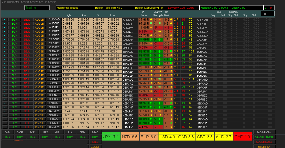285x148 pixels.
Task: Click the tilde icon beside EURGBP
Action: 5,63
